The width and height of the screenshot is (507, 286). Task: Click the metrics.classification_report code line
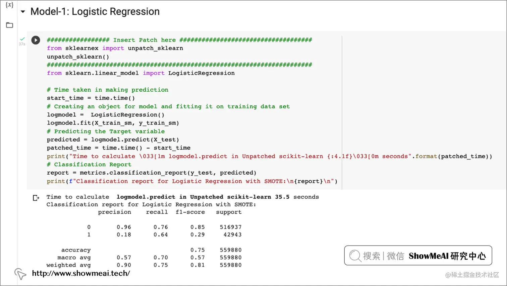(151, 173)
